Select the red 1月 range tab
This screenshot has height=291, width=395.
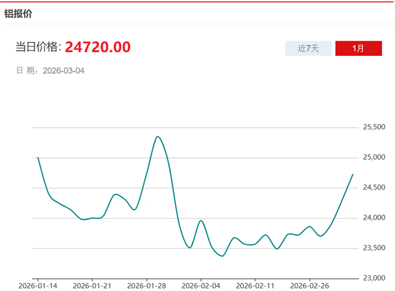coord(358,48)
